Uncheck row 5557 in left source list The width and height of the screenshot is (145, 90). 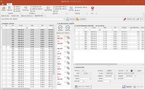coord(6,46)
